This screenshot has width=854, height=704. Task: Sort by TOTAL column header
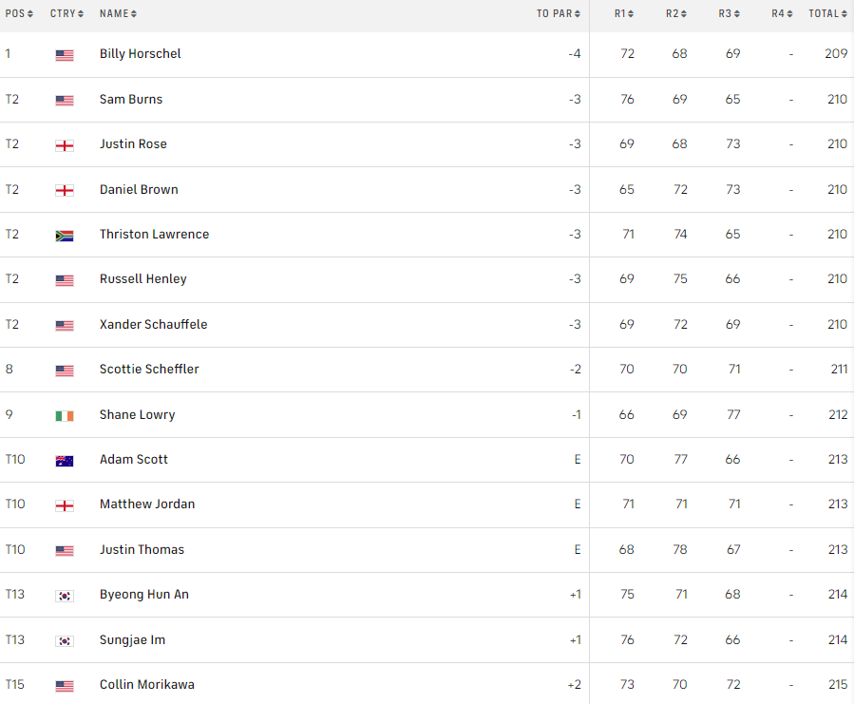827,13
